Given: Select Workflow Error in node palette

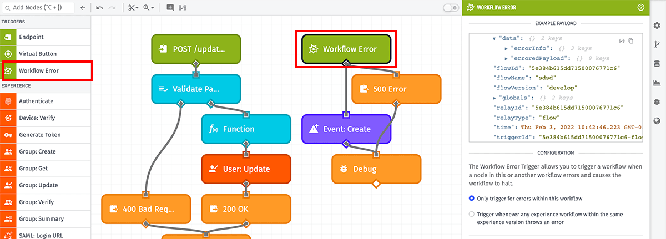Looking at the screenshot, I should 46,70.
